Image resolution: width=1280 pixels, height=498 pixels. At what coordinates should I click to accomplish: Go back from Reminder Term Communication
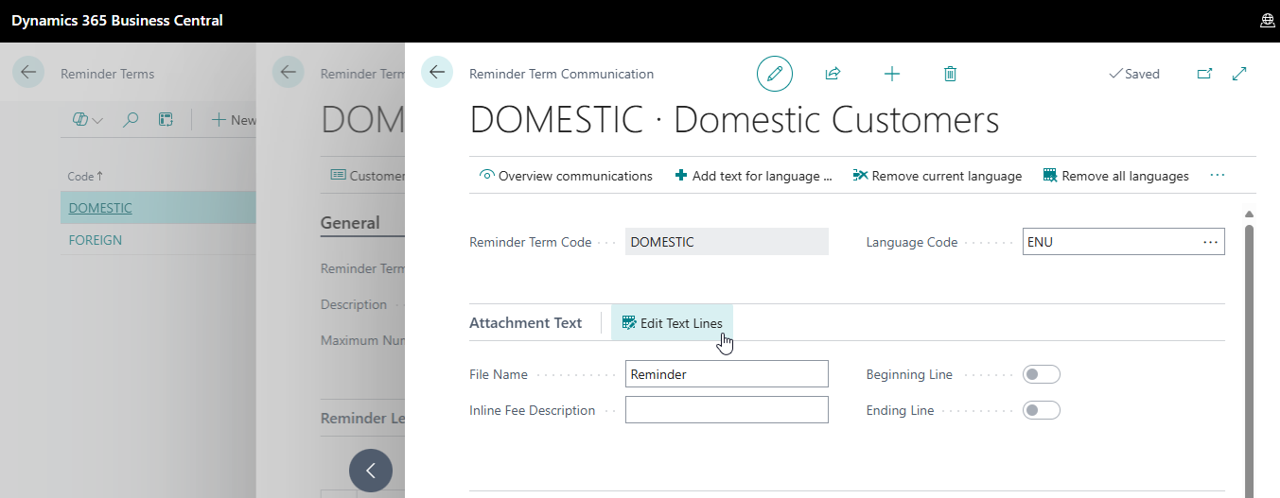pos(436,73)
